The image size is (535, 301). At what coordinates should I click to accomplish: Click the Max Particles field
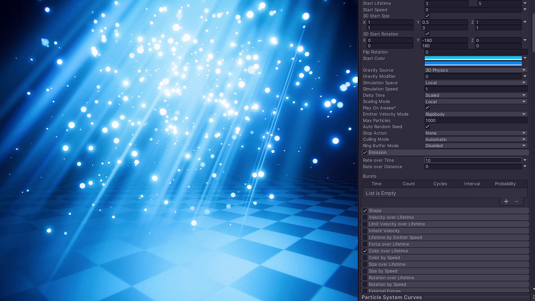point(476,120)
